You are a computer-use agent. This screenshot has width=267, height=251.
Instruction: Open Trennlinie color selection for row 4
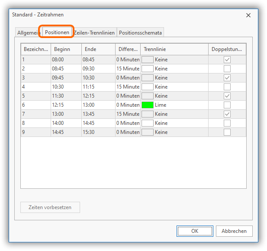(x=148, y=87)
